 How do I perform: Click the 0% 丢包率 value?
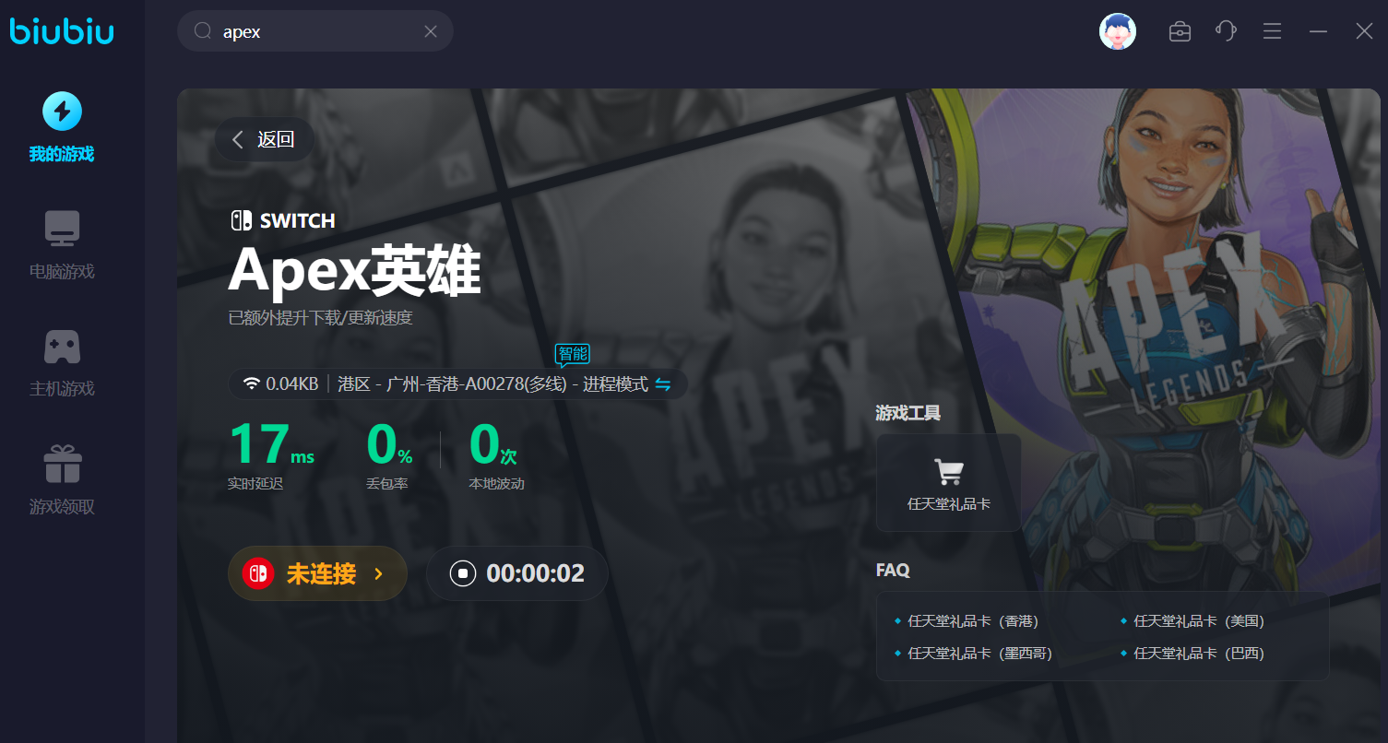[389, 444]
